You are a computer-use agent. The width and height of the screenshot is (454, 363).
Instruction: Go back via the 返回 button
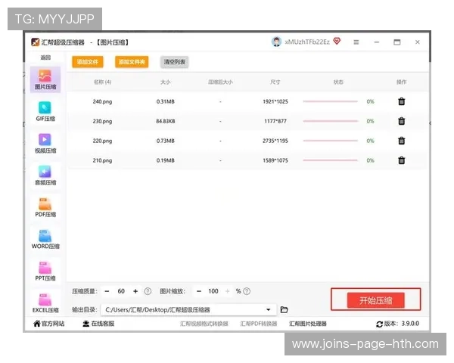[45, 57]
